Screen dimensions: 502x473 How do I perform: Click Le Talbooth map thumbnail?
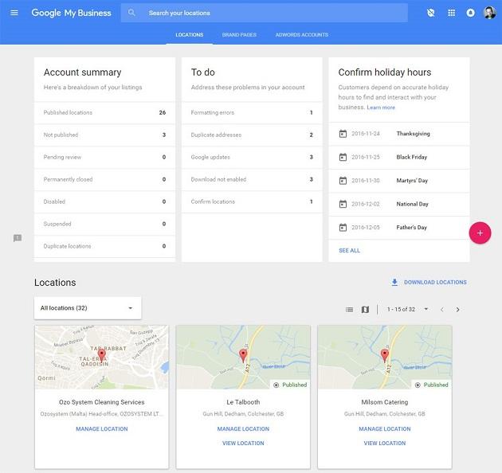(x=243, y=358)
